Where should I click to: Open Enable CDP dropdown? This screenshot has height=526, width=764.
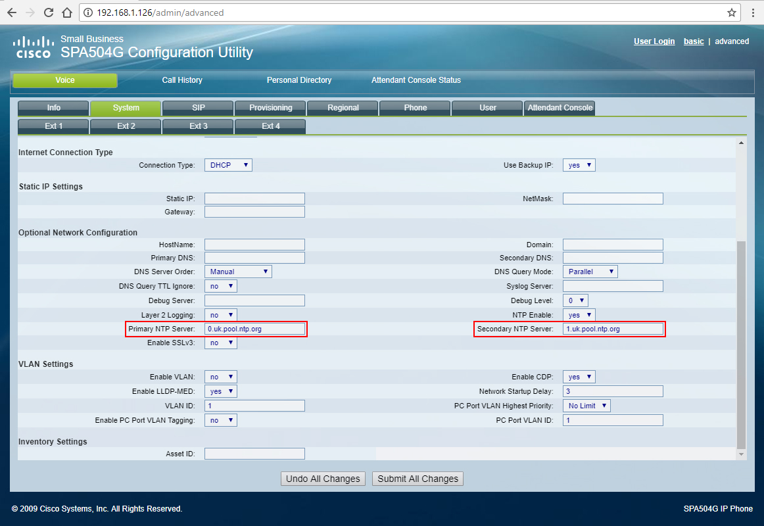[x=579, y=377]
